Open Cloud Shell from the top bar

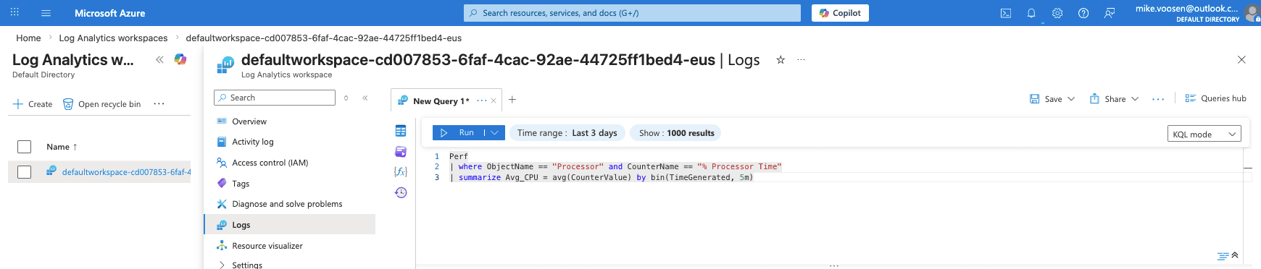(1006, 13)
